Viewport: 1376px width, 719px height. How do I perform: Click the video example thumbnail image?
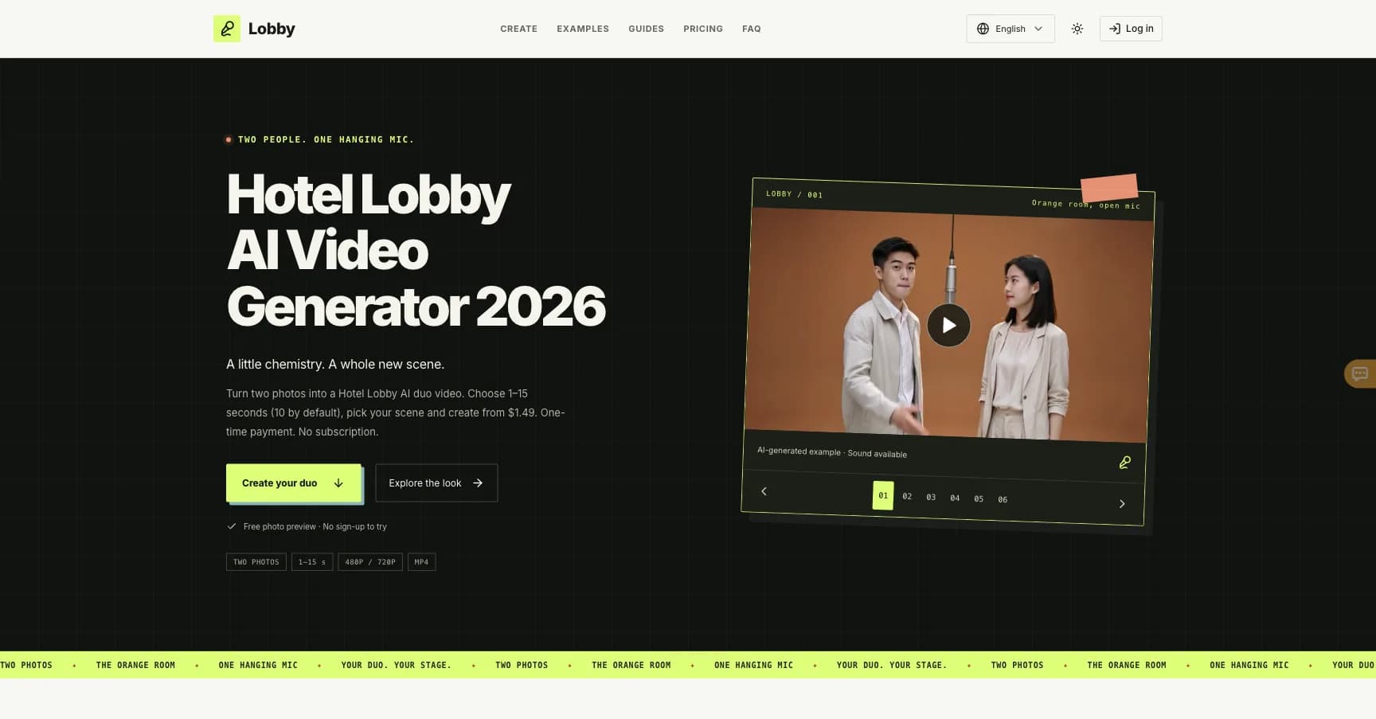click(948, 325)
